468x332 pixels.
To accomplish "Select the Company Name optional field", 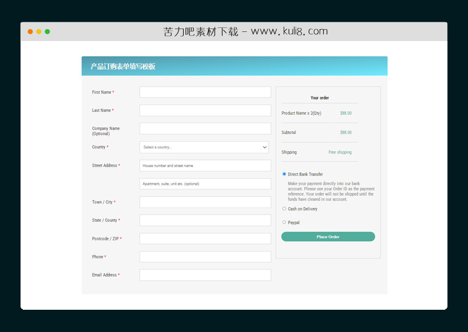I will (205, 129).
